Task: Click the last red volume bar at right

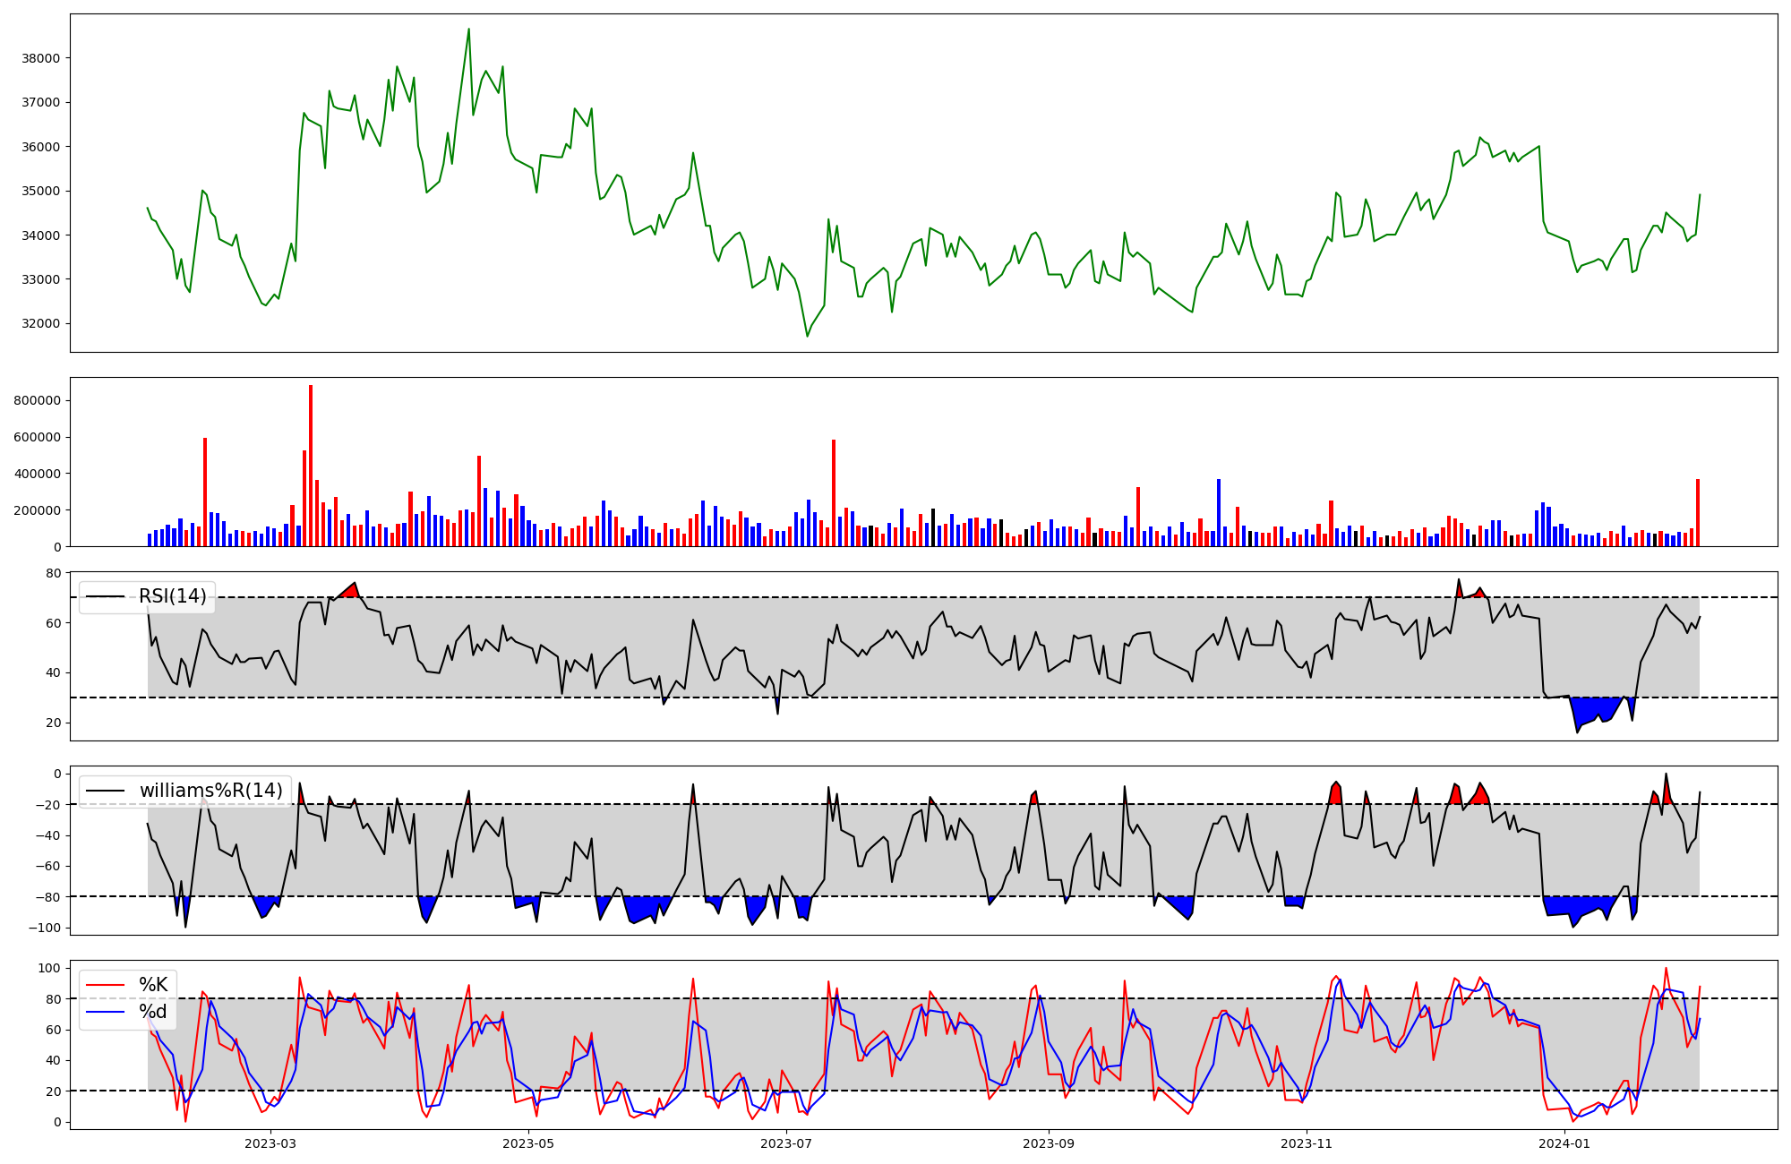Action: tap(1697, 513)
